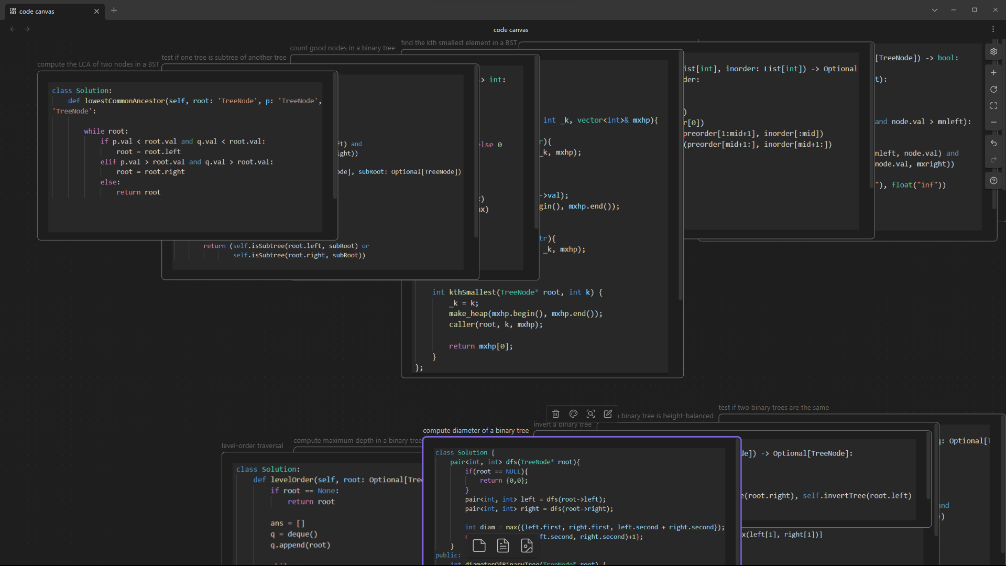
Task: Zoom in on the canvas
Action: [993, 73]
